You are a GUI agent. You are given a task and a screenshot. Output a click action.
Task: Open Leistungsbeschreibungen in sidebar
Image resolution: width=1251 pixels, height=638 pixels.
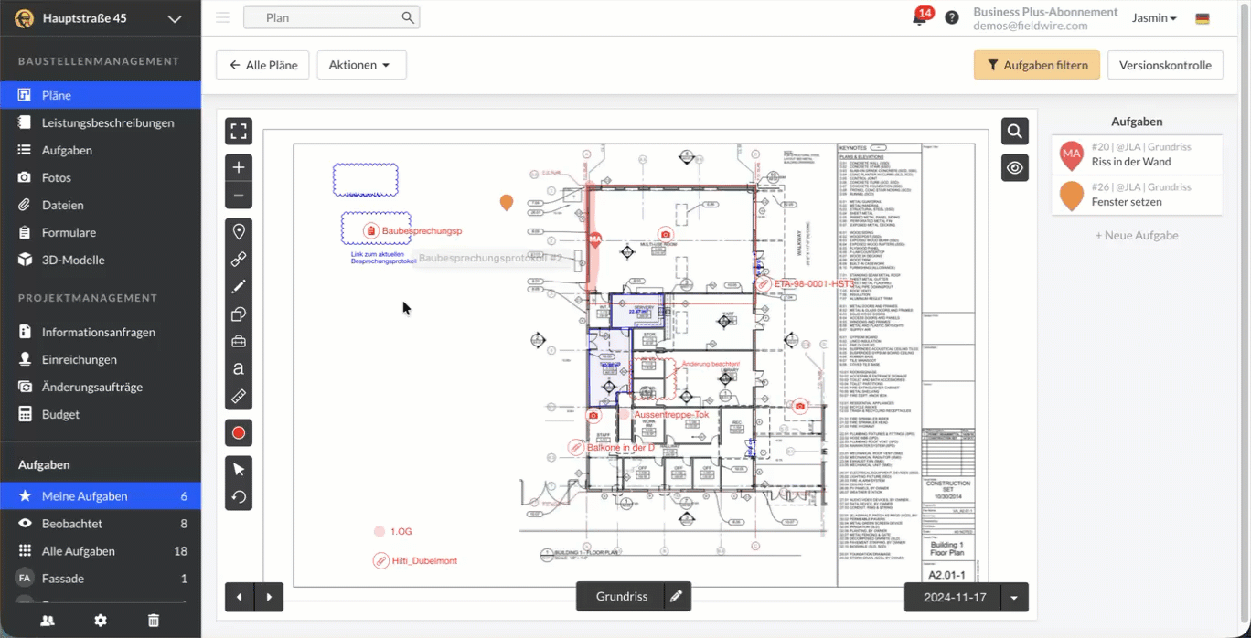pos(108,122)
